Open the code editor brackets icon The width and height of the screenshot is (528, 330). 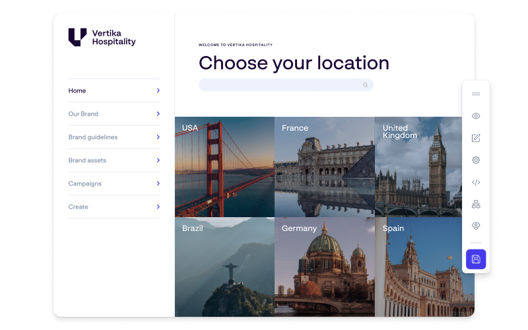pos(476,182)
